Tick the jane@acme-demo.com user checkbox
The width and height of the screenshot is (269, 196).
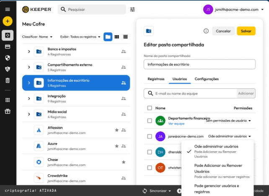(150, 136)
